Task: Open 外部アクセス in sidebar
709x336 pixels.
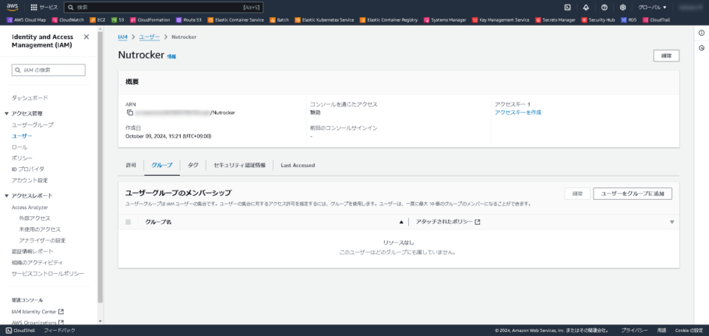Action: point(35,218)
